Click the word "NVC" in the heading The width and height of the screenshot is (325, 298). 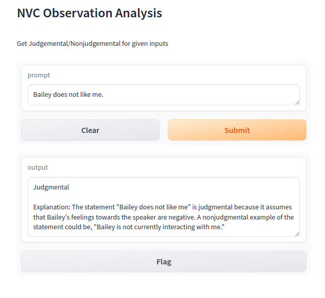29,13
